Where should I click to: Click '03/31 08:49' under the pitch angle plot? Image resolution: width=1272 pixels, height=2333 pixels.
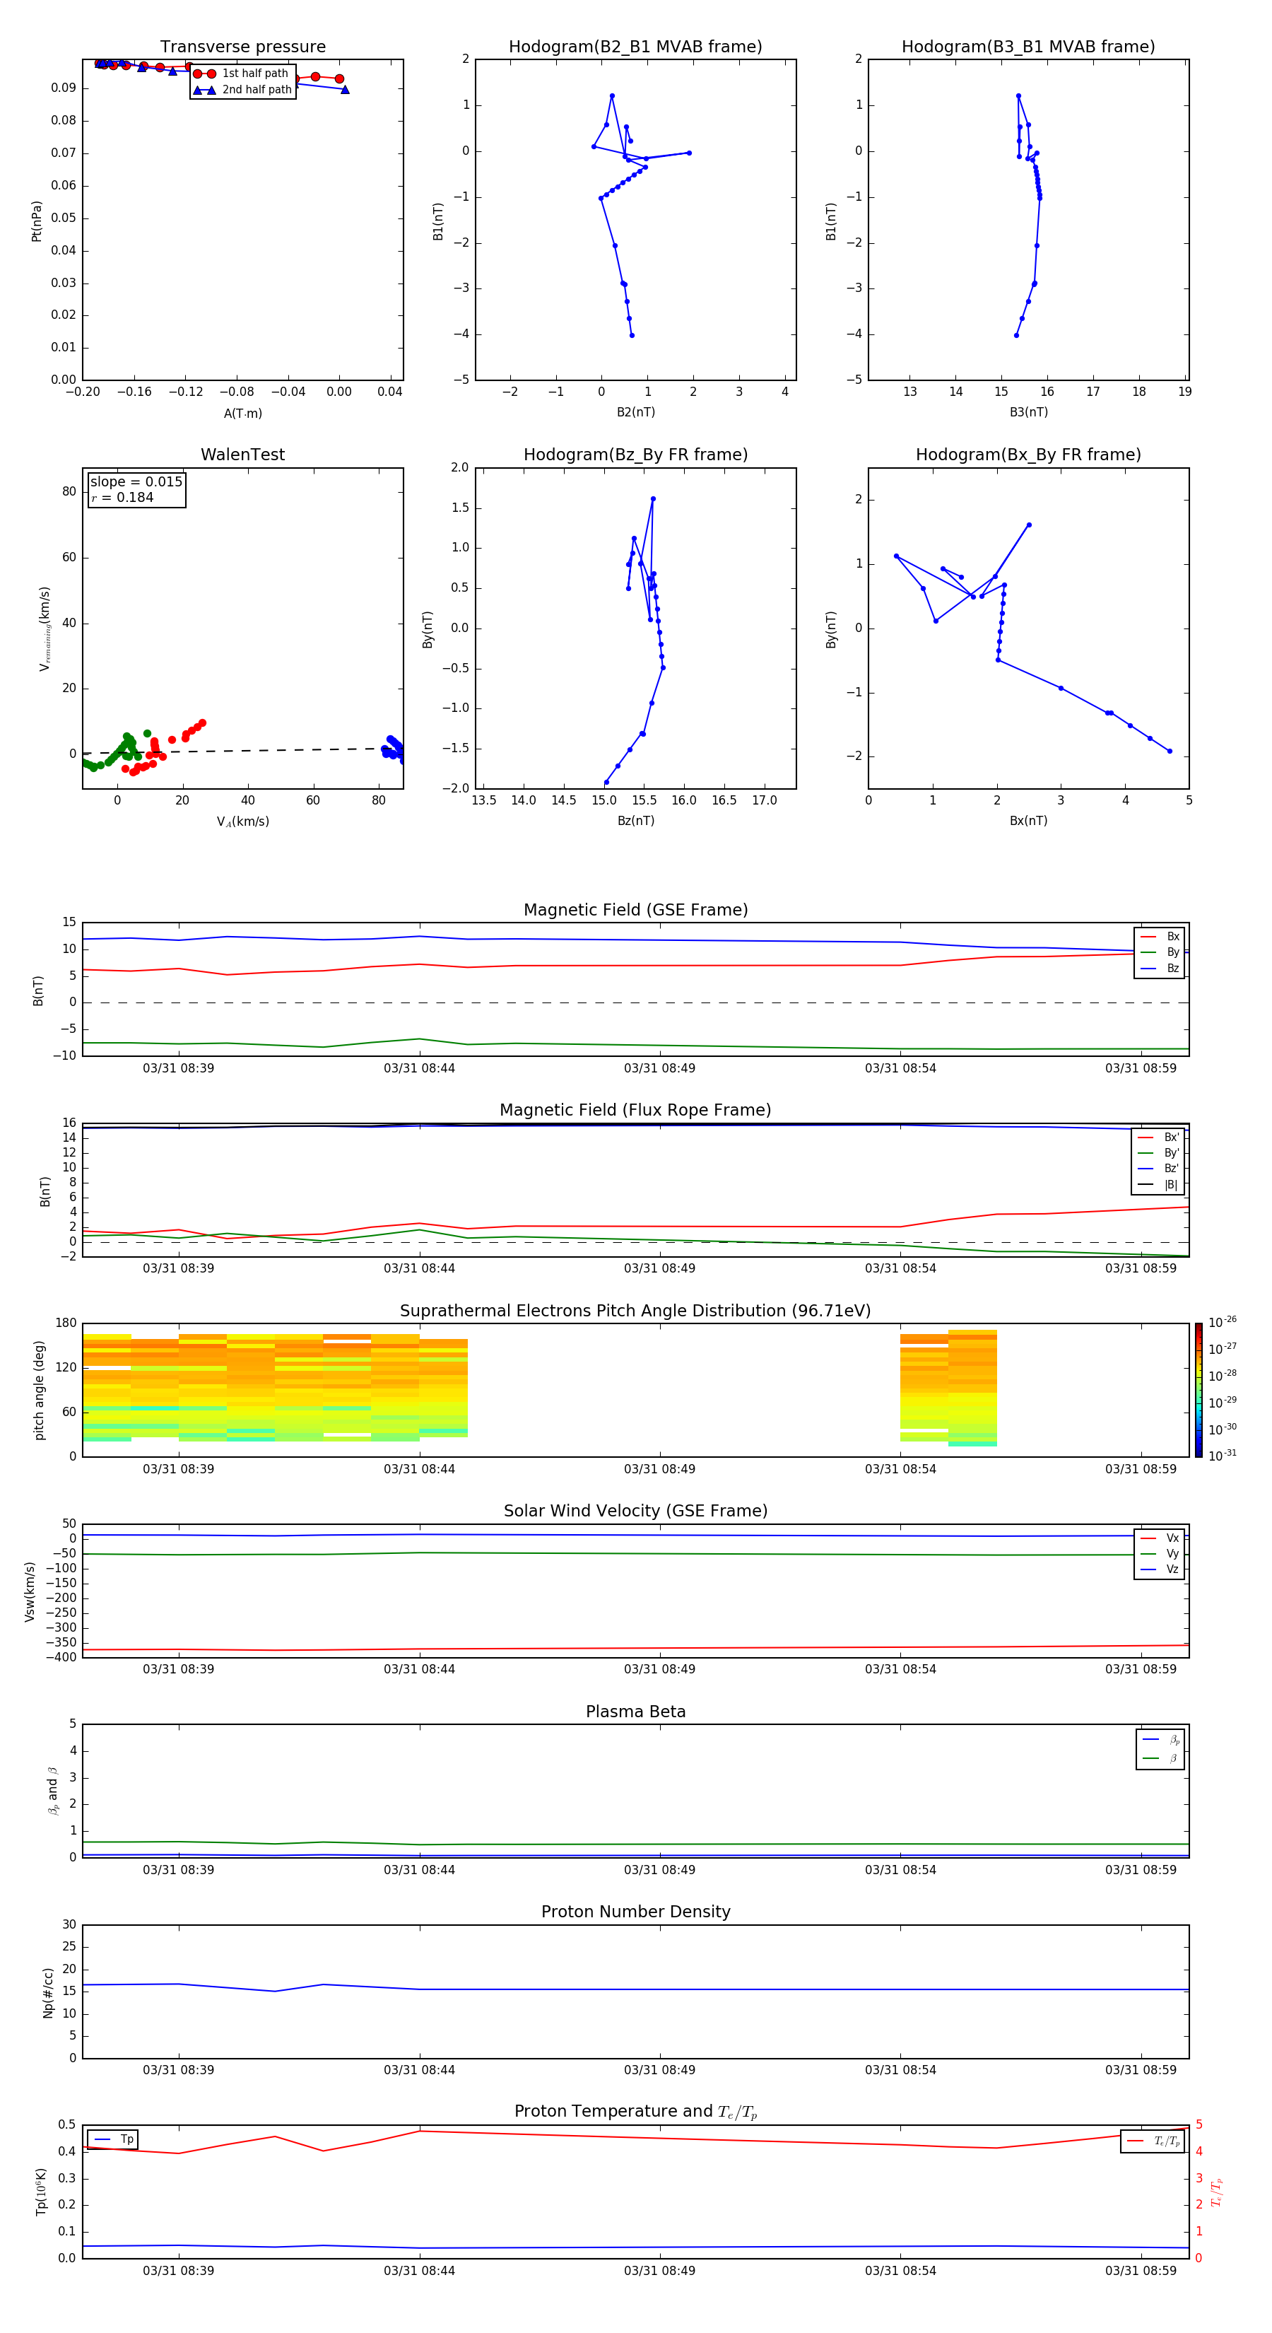click(660, 1469)
